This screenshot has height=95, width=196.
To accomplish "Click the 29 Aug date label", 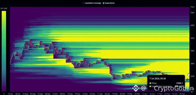I will click(33, 94).
